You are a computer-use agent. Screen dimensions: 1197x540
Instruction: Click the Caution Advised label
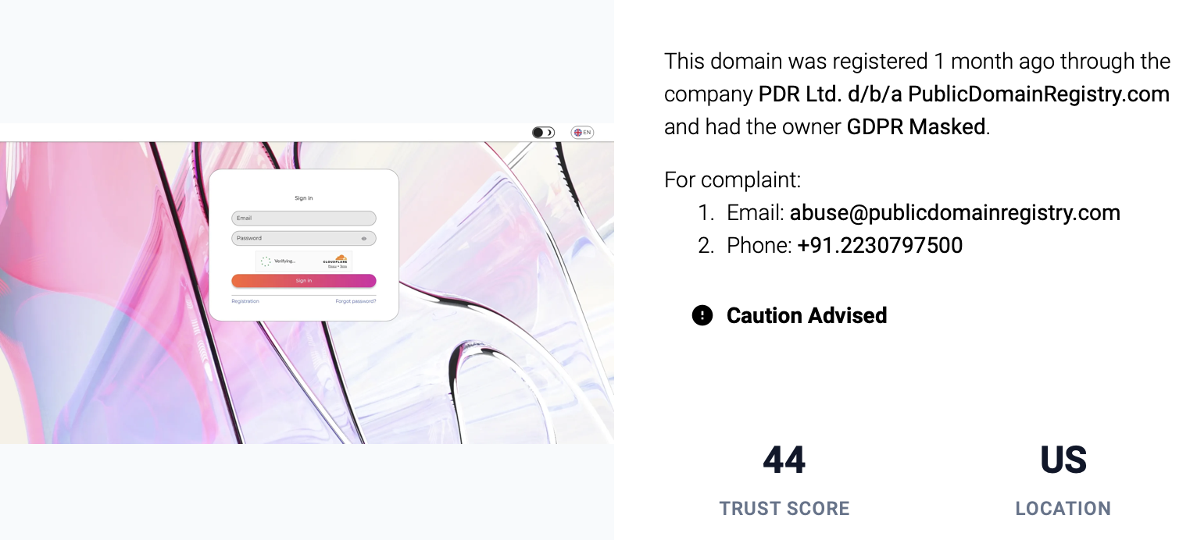coord(806,315)
